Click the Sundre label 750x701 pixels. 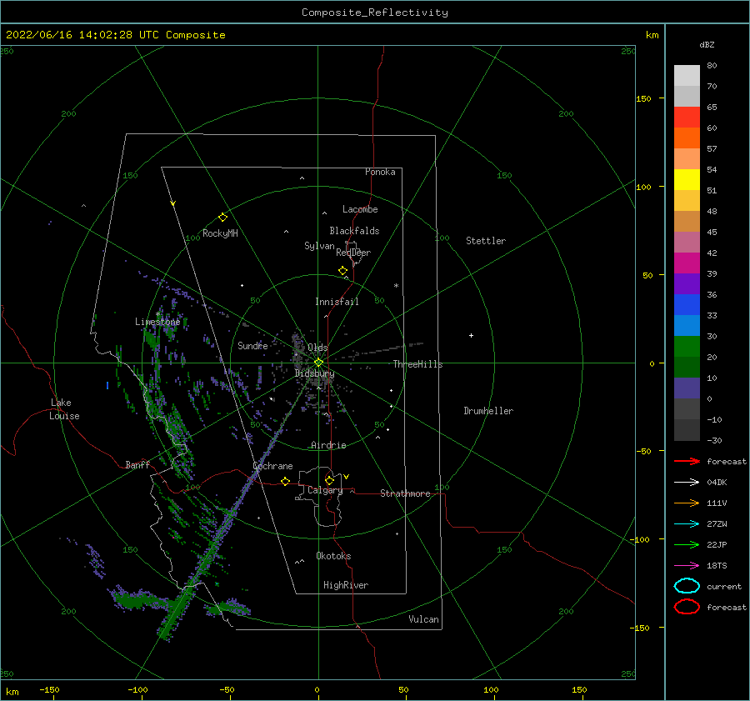click(252, 345)
